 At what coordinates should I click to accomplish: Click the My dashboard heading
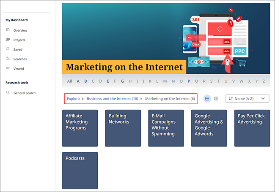tap(16, 20)
